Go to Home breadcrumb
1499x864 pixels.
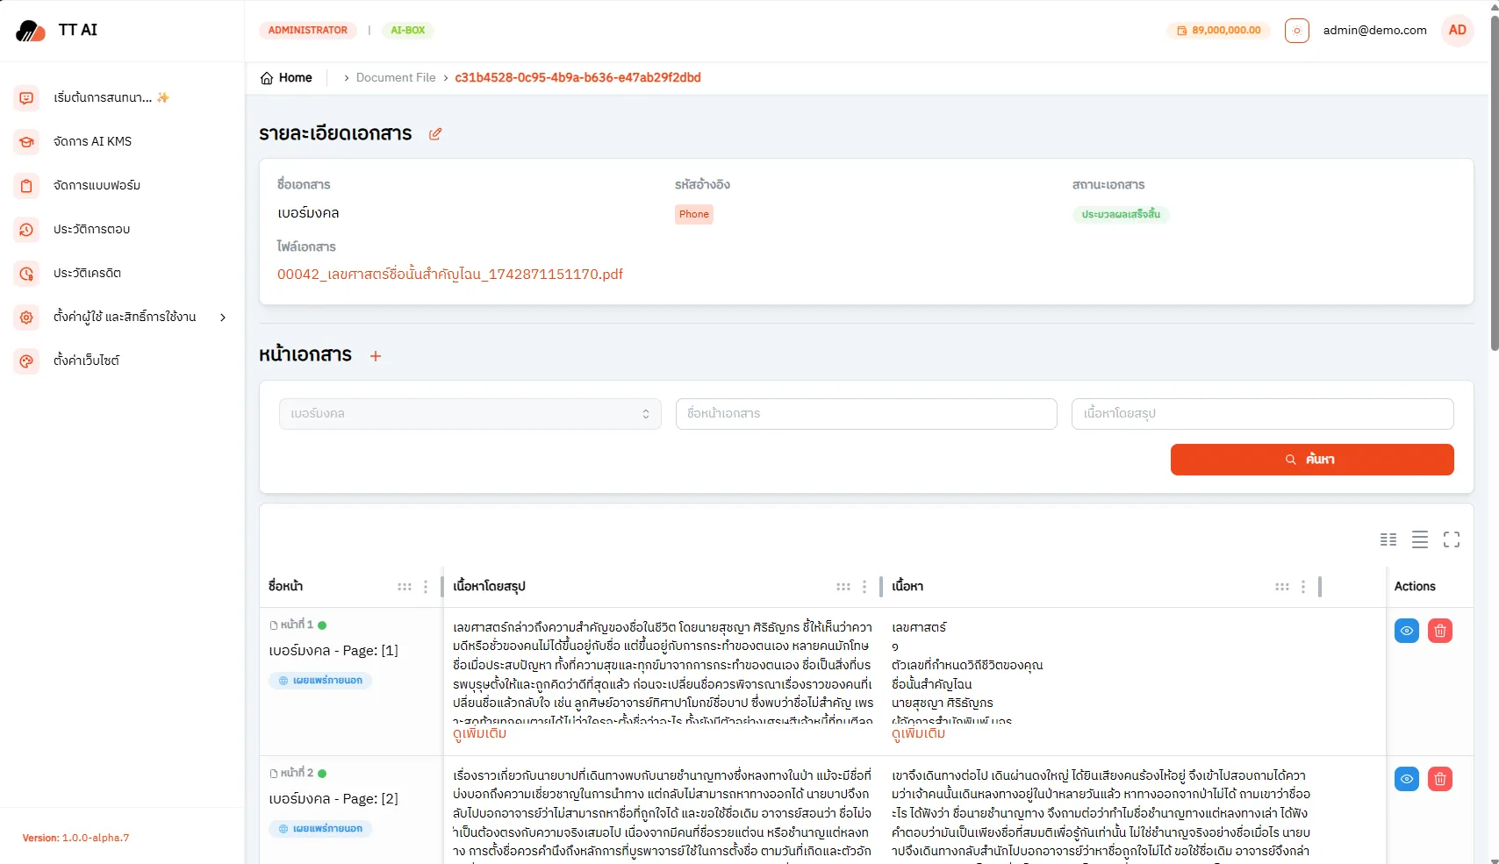pyautogui.click(x=296, y=77)
